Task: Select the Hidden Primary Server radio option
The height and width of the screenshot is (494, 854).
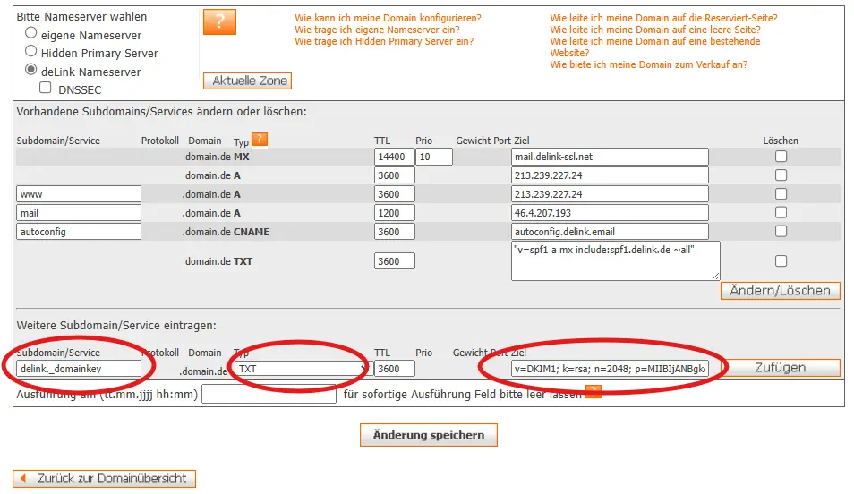Action: pyautogui.click(x=31, y=51)
